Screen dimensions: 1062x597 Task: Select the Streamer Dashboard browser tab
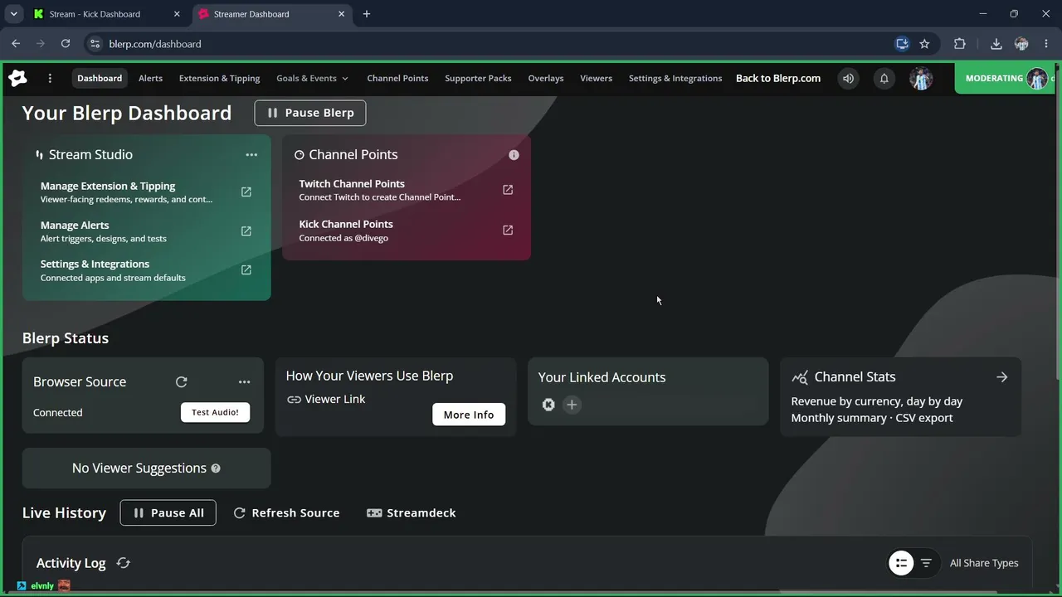[271, 14]
